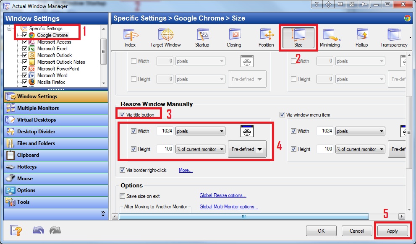This screenshot has width=416, height=244.
Task: Click the arrow-into-screen title bar button
Action: [340, 5]
